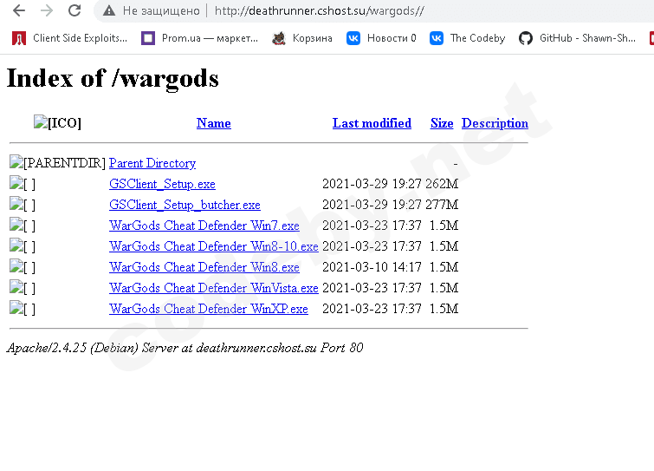Viewport: 654px width, 471px height.
Task: Click the 2021-03-10 14:17 date
Action: 372,267
